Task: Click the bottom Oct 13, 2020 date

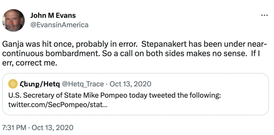Action: pyautogui.click(x=52, y=128)
